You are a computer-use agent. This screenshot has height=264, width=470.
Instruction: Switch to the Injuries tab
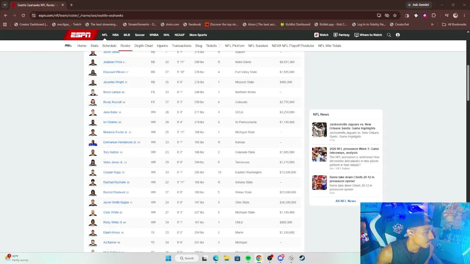[x=162, y=46]
